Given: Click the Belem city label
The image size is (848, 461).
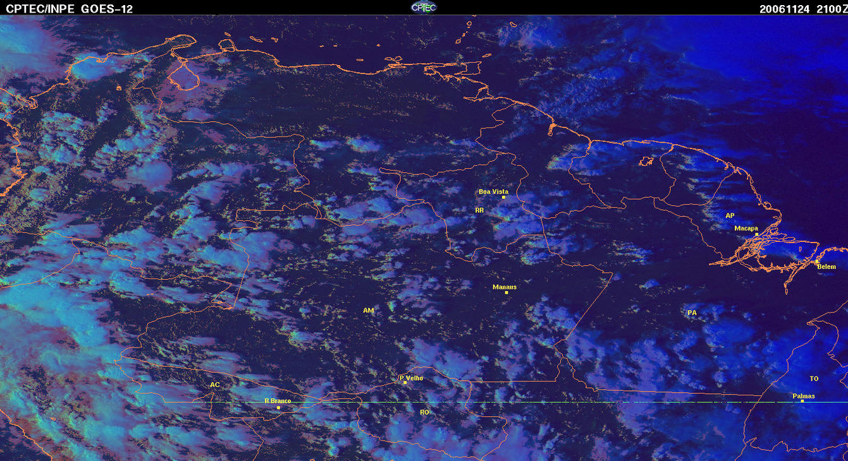Looking at the screenshot, I should coord(826,266).
